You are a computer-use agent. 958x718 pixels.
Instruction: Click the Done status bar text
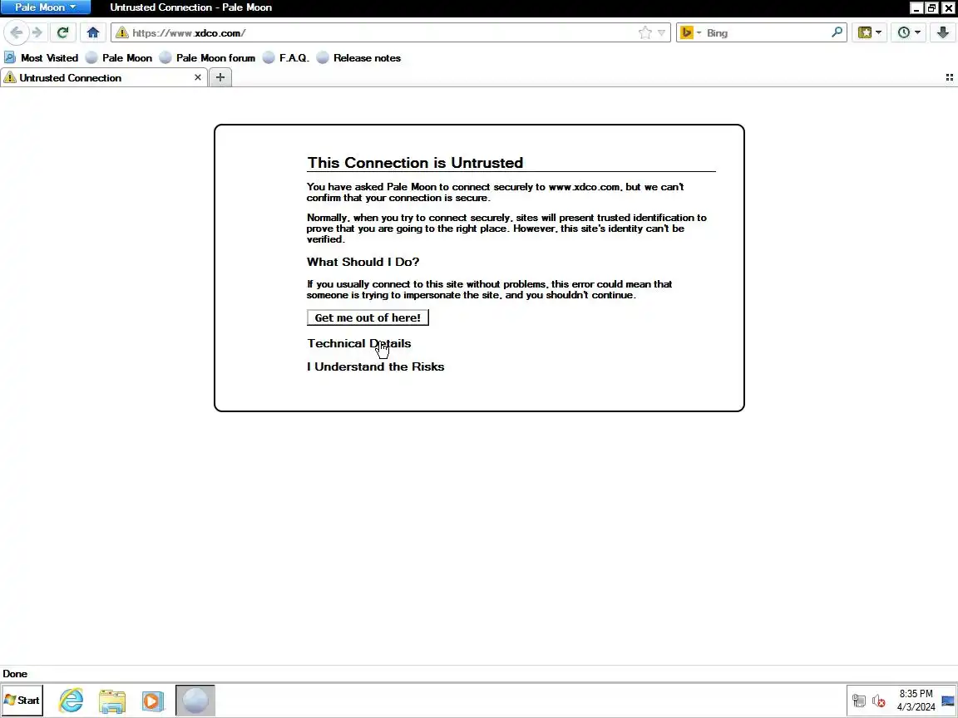[15, 673]
